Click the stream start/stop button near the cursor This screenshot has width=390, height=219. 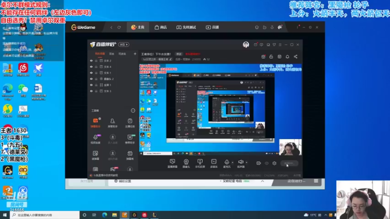click(289, 164)
